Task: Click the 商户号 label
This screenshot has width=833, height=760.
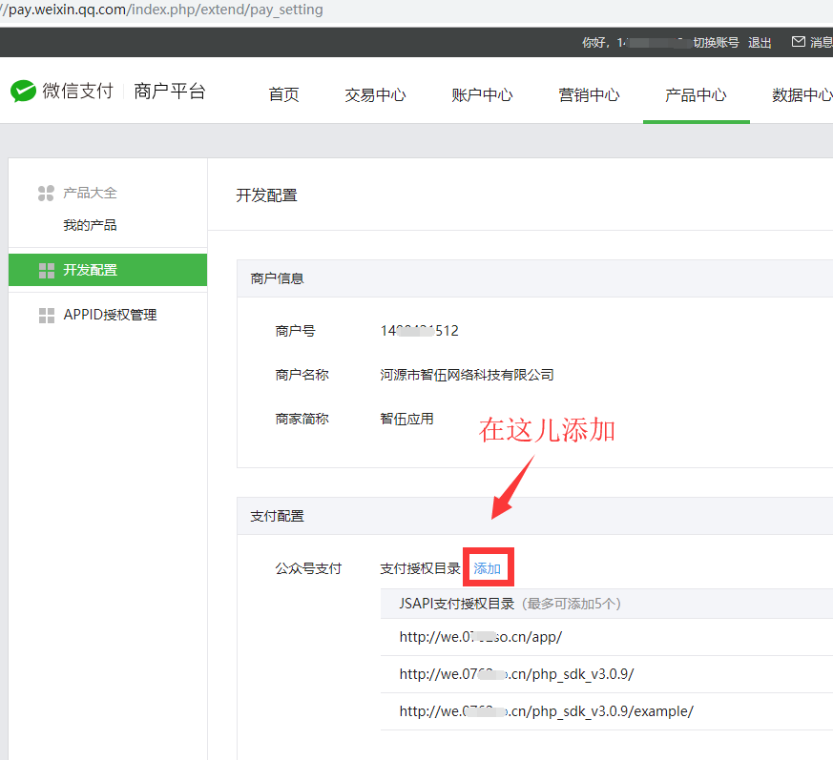Action: pos(296,331)
